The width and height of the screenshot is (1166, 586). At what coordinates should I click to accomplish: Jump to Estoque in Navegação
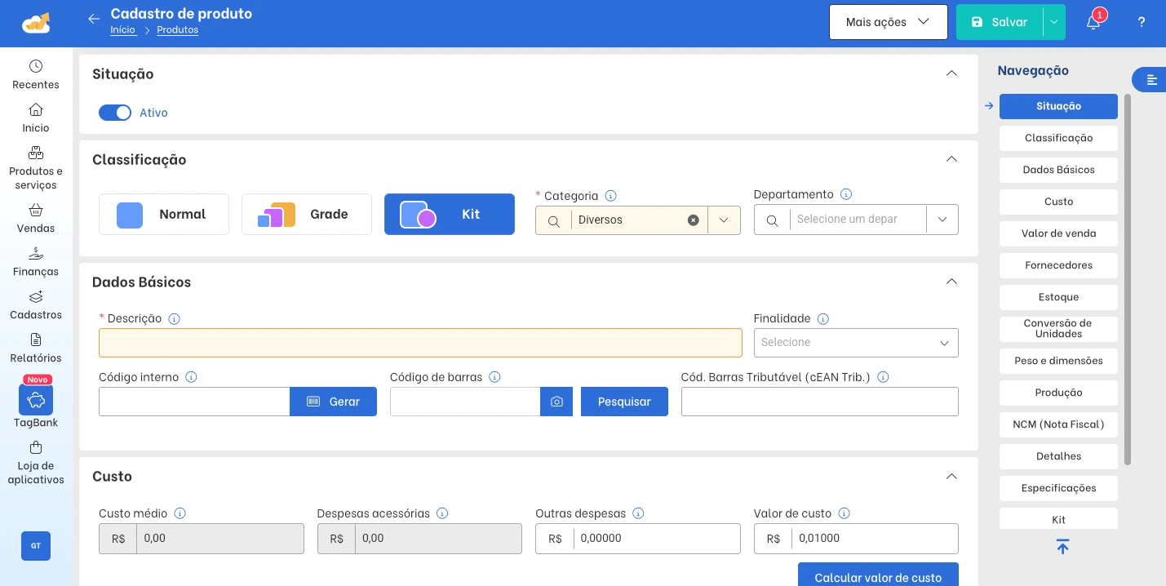click(x=1058, y=297)
